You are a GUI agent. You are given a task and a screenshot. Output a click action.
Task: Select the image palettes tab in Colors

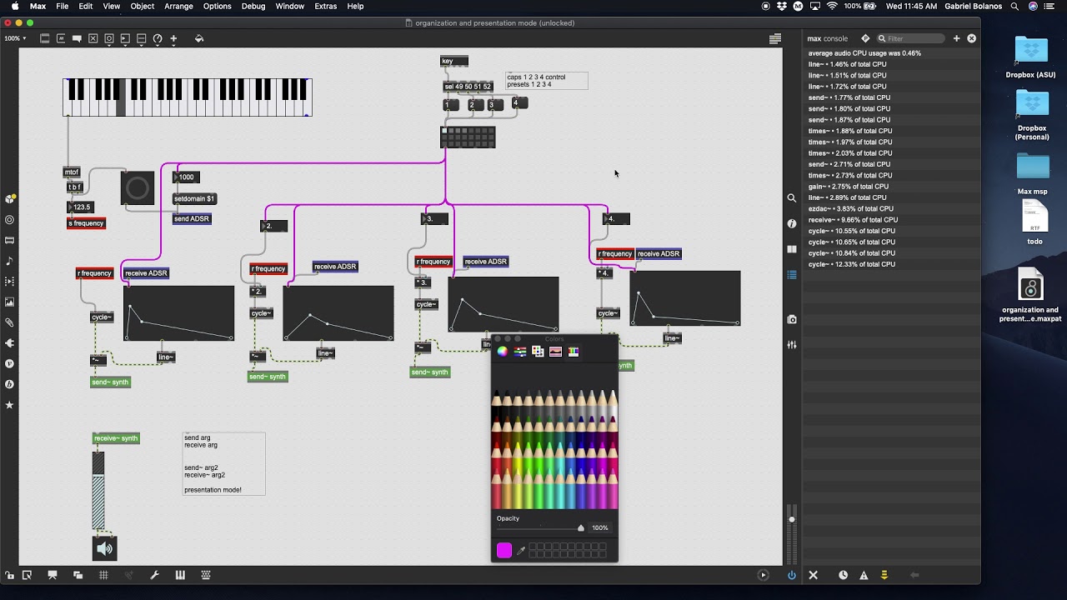click(x=555, y=352)
